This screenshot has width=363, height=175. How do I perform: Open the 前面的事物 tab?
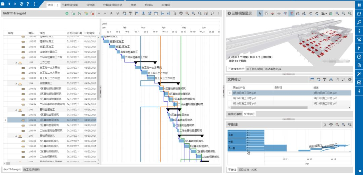click(235, 114)
